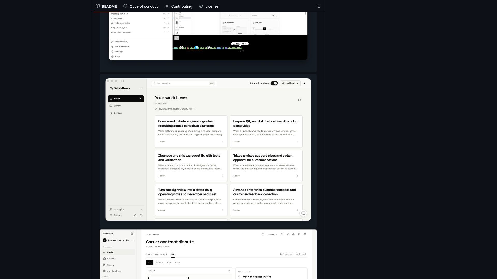Collapse the screenpipe sidebar in the bottom app
The height and width of the screenshot is (279, 497).
(x=132, y=234)
